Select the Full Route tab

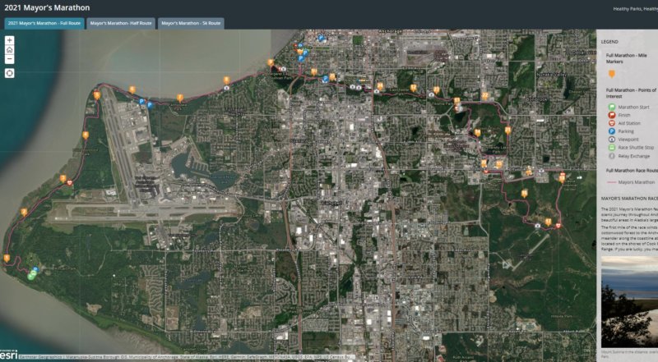click(x=44, y=24)
